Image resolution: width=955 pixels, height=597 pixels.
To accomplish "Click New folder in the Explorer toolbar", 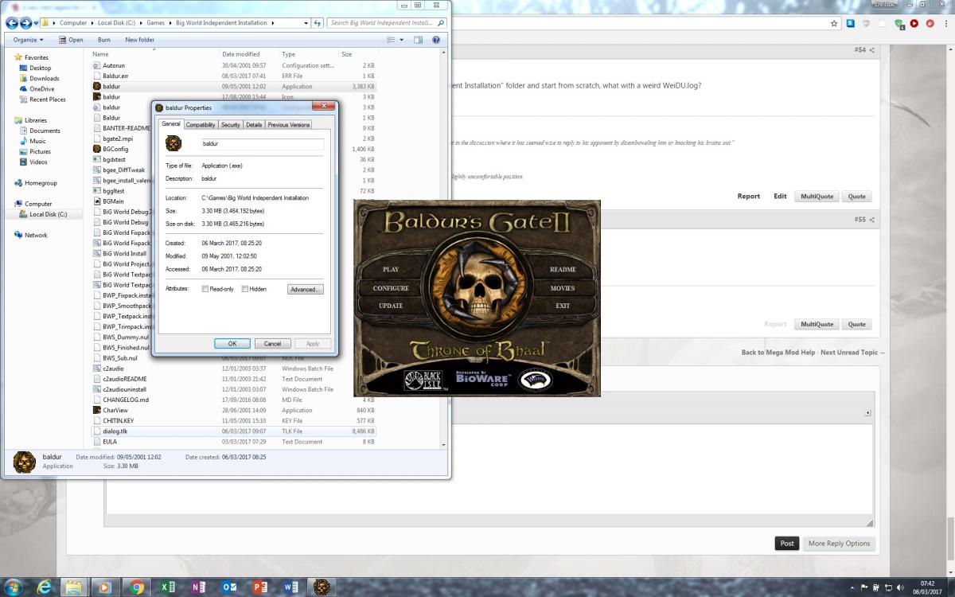I will (140, 40).
